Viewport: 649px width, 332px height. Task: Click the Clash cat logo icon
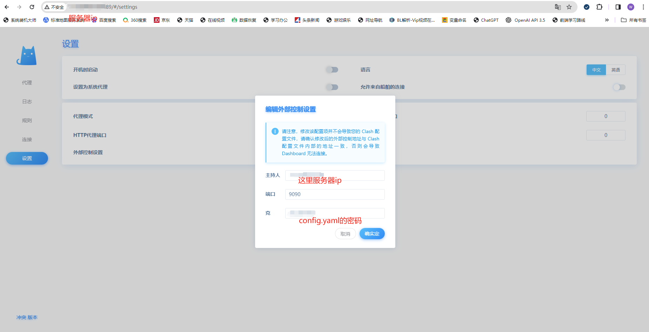(27, 56)
